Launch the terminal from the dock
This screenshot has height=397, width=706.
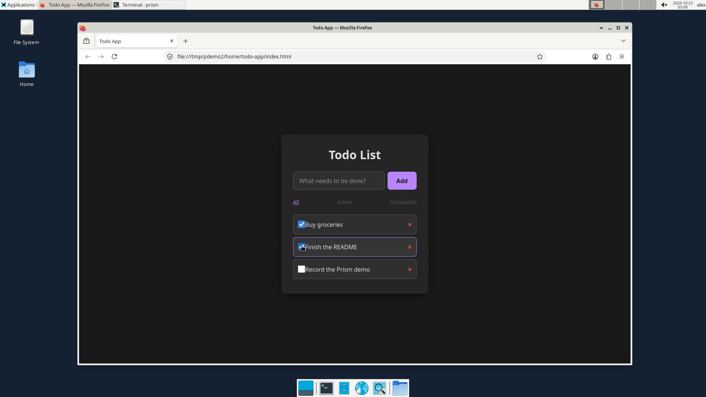pos(326,388)
